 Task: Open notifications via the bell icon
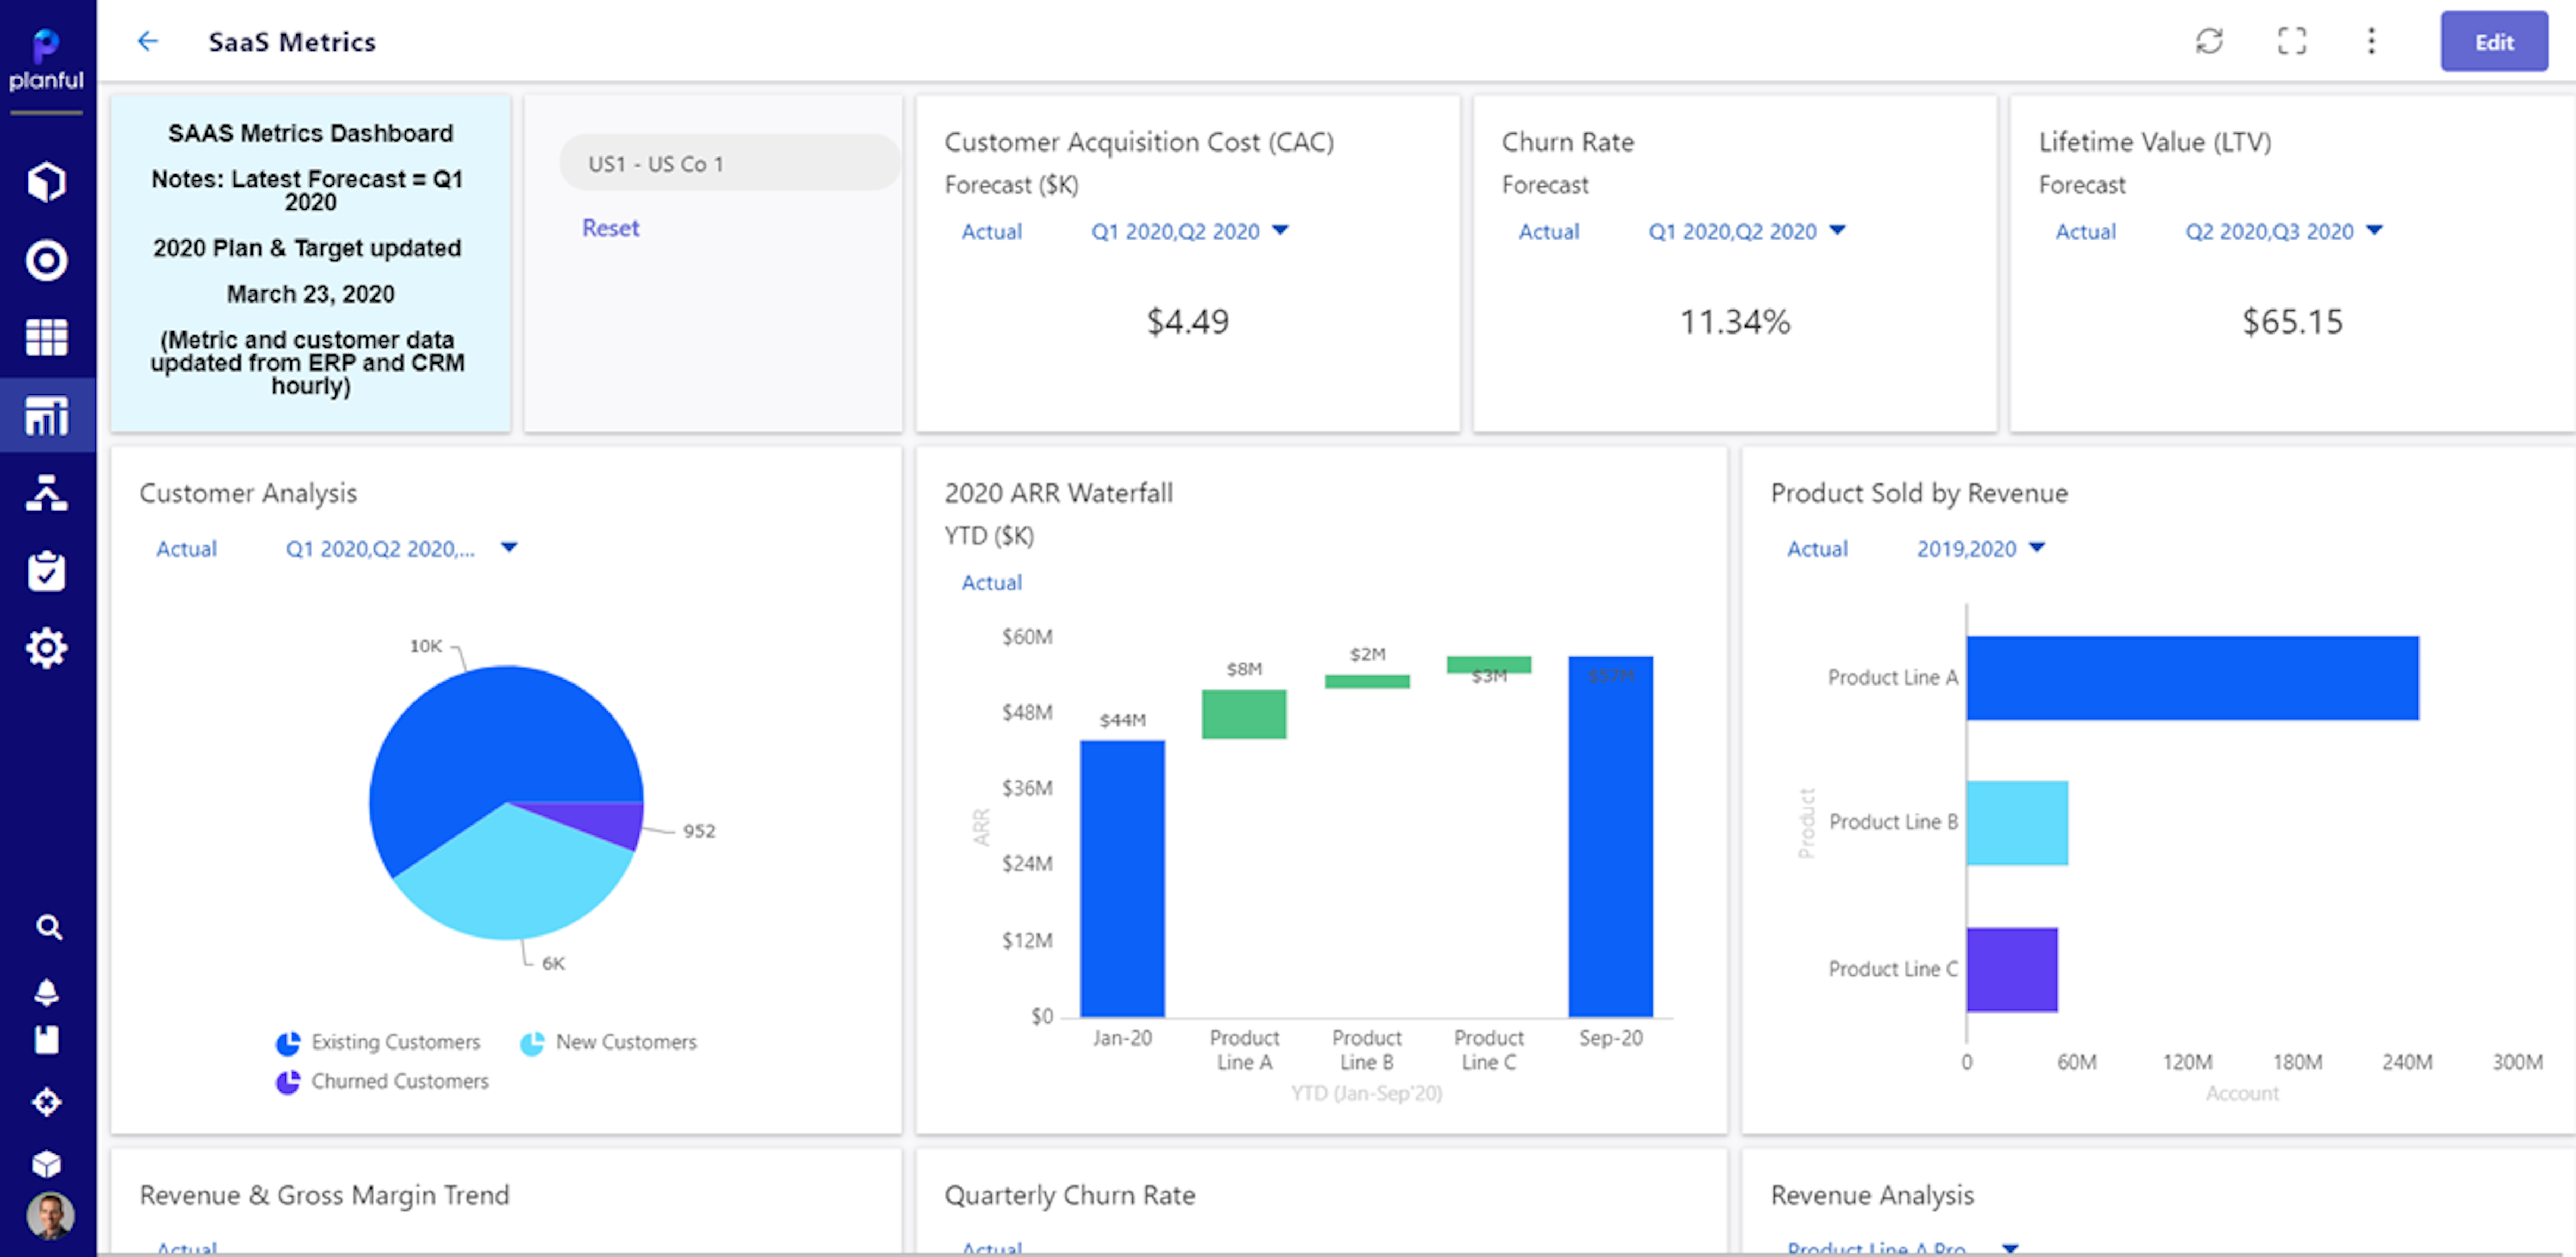tap(47, 992)
